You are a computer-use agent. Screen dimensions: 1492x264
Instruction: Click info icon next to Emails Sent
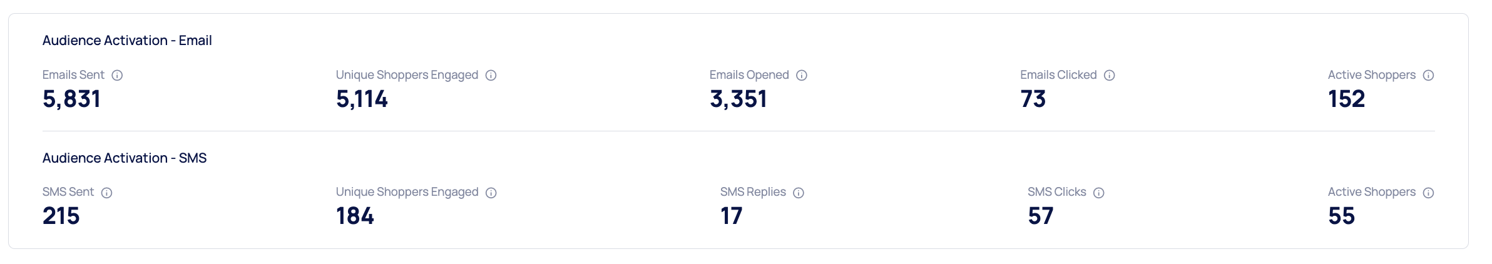tap(117, 76)
